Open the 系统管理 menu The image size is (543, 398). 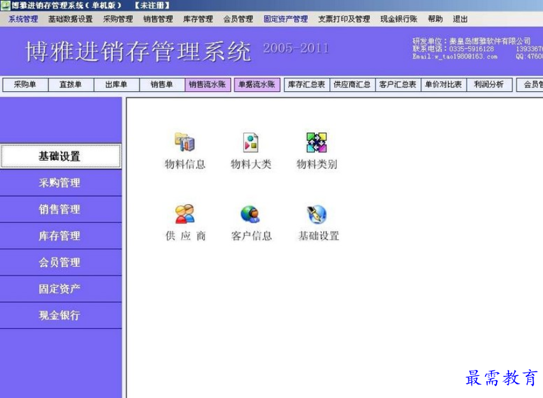pyautogui.click(x=23, y=19)
